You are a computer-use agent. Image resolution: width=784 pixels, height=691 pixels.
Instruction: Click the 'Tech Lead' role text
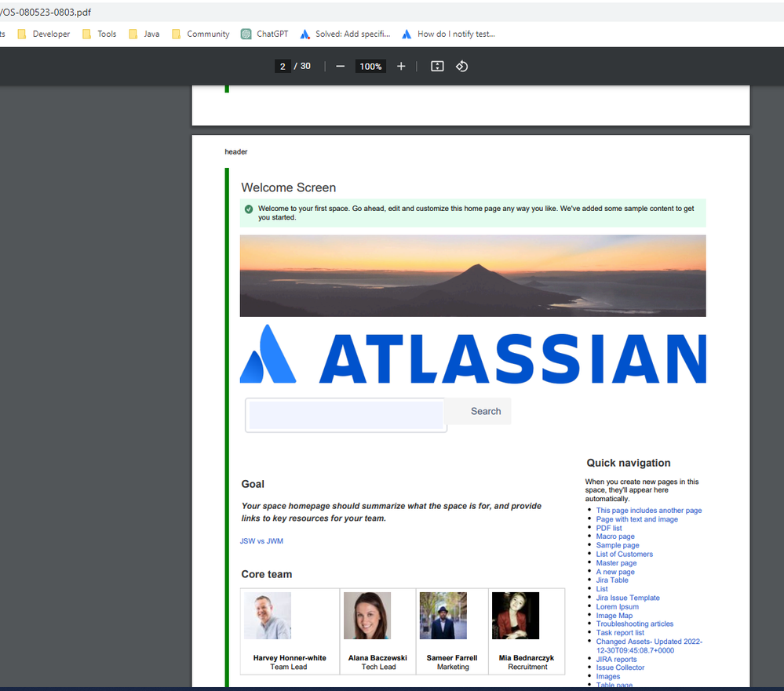coord(378,667)
